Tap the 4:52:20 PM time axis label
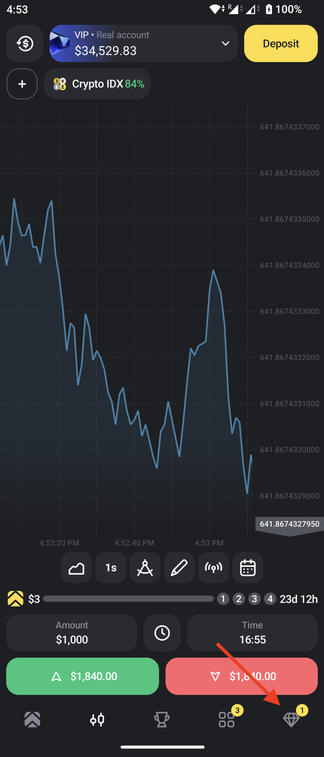 pos(59,543)
